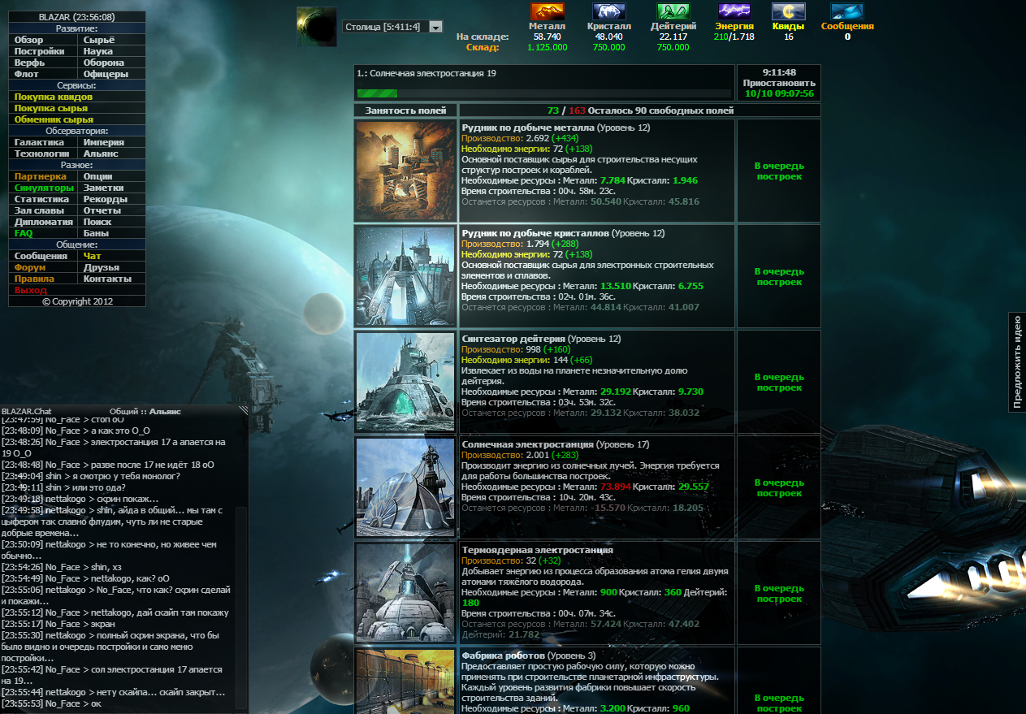1026x714 pixels.
Task: Click the fusion power plant thumbnail
Action: click(406, 593)
